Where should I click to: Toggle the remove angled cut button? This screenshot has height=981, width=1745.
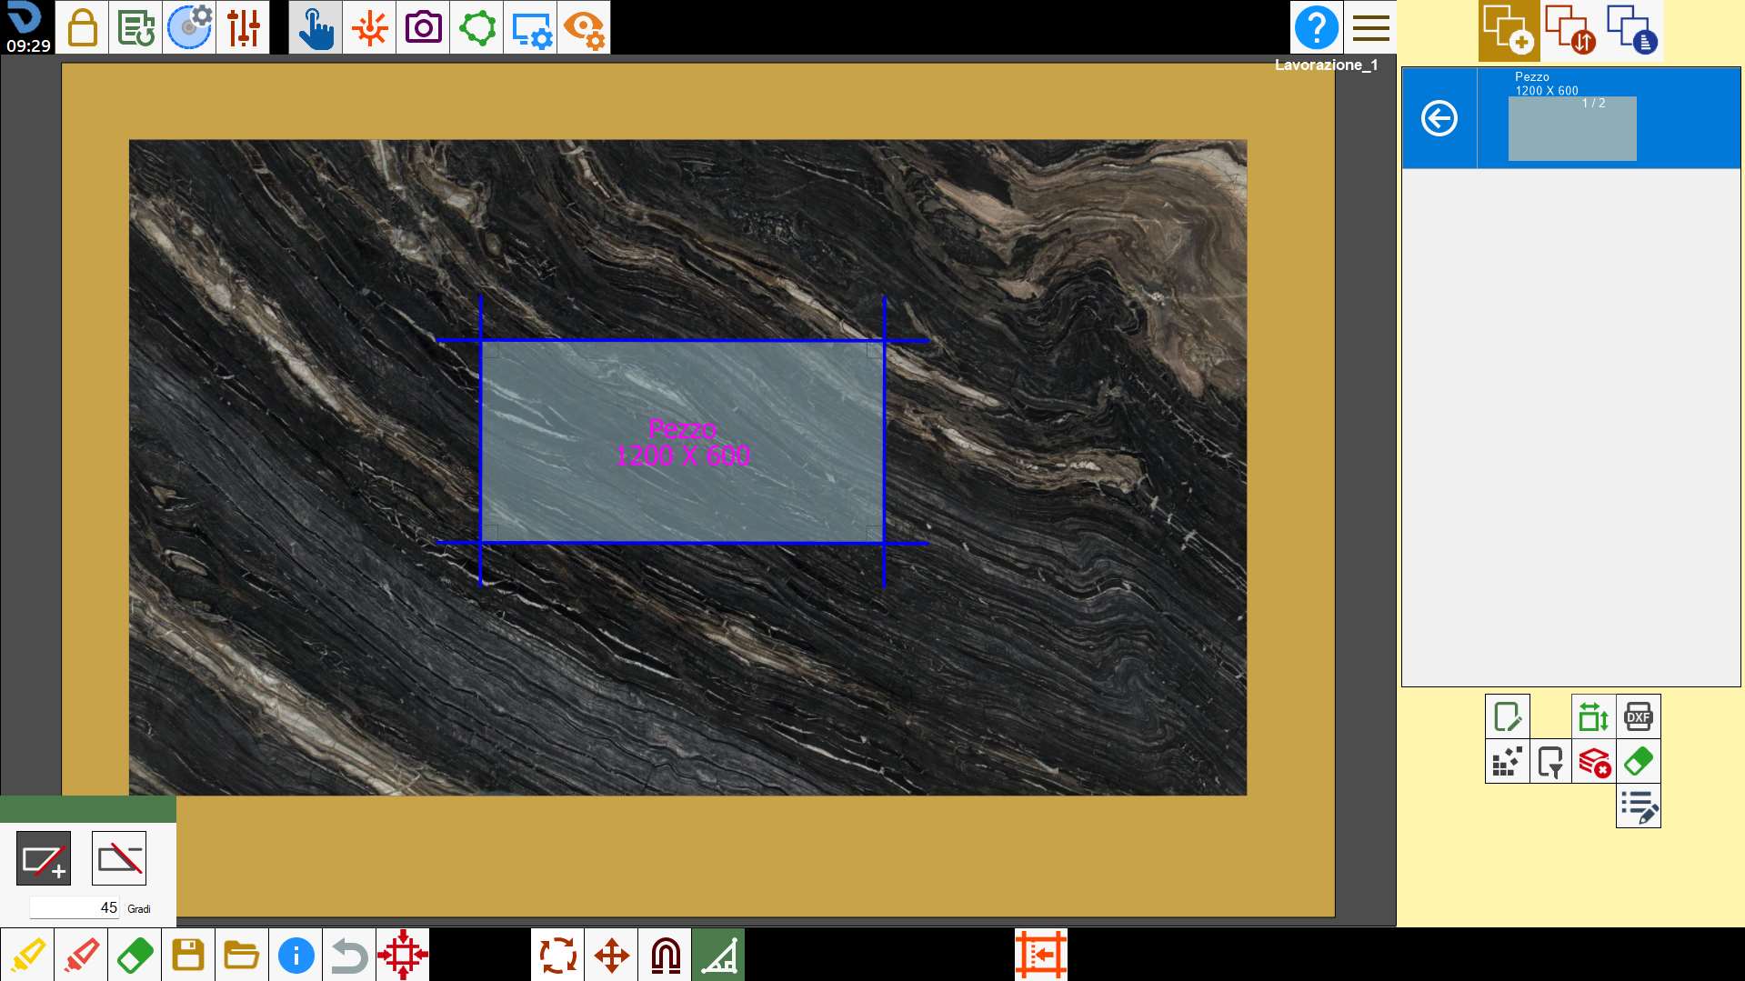pyautogui.click(x=119, y=858)
